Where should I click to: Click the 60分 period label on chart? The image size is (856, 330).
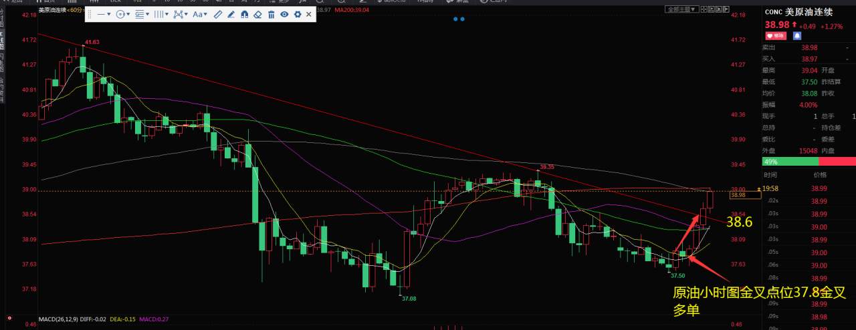(74, 10)
